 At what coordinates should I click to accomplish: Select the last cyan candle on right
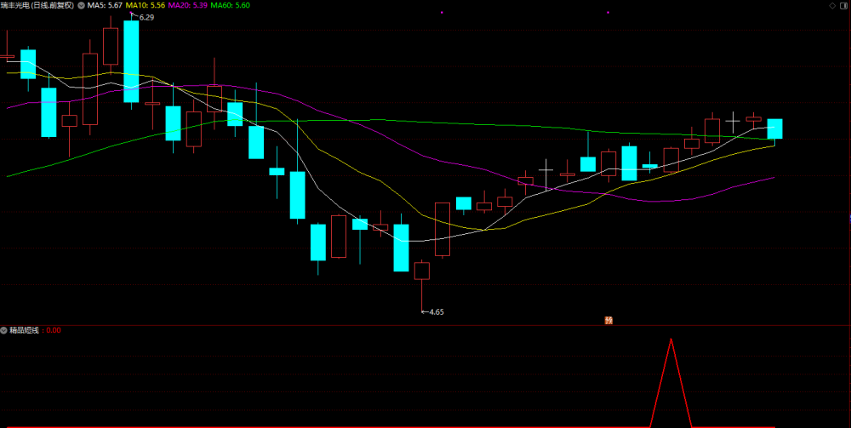click(774, 129)
